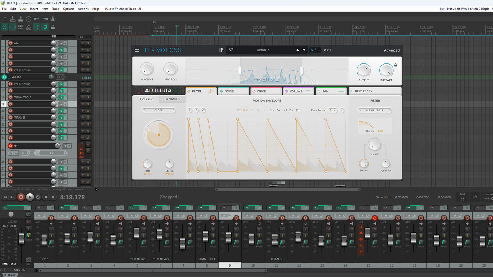Select the ramp-up envelope shape icon
Viewport: 493px width, 277px height.
(x=285, y=110)
